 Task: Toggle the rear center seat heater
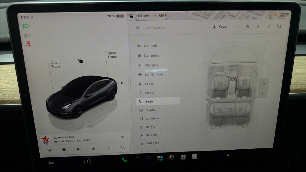pyautogui.click(x=230, y=110)
